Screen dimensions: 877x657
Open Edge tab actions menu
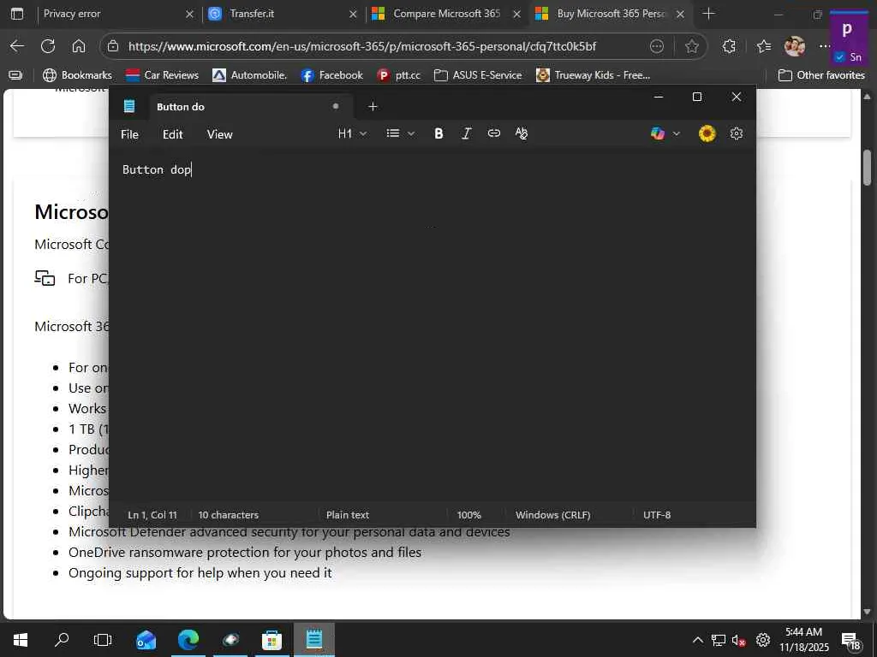pos(17,14)
